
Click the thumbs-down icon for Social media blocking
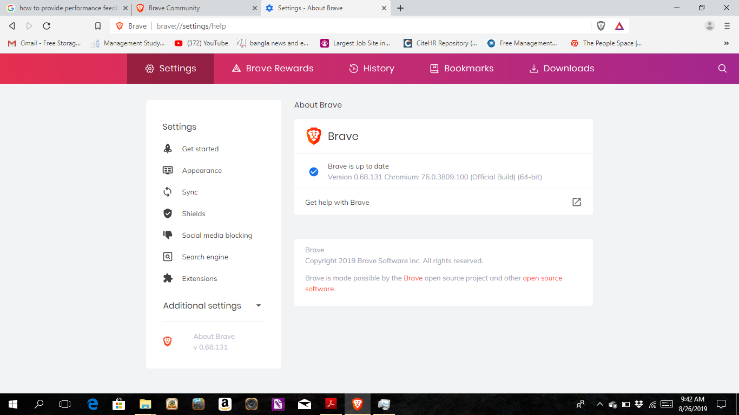point(168,235)
